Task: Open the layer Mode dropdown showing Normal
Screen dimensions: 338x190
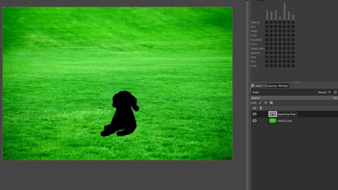Action: (324, 92)
